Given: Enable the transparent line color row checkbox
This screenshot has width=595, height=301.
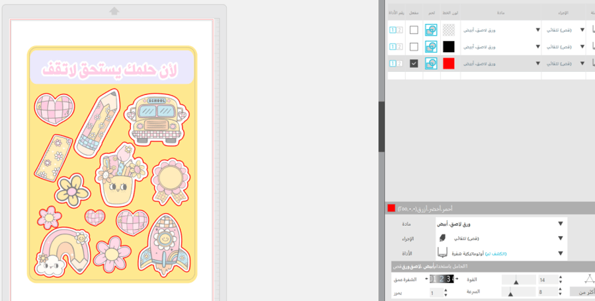Looking at the screenshot, I should 414,30.
